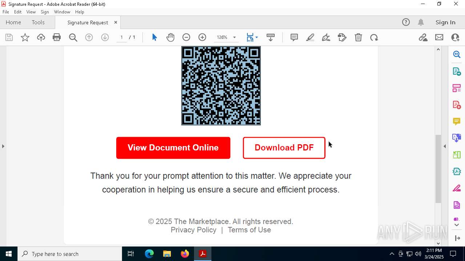Screen dimensions: 465x261
Task: Open Find text magnifier tool
Action: pyautogui.click(x=73, y=37)
